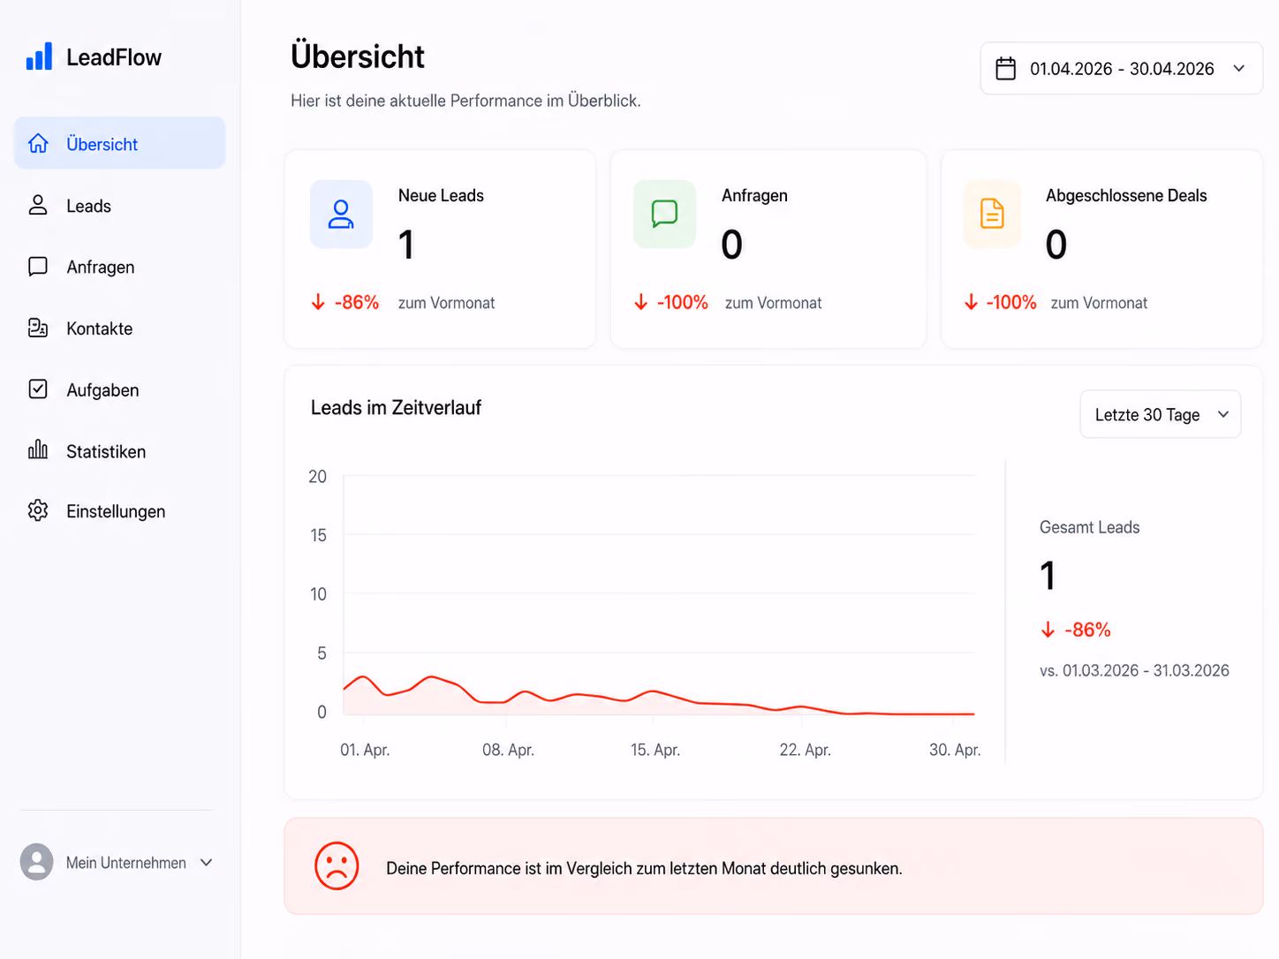Click the red down arrow on the Anfragen card
This screenshot has width=1279, height=959.
641,303
